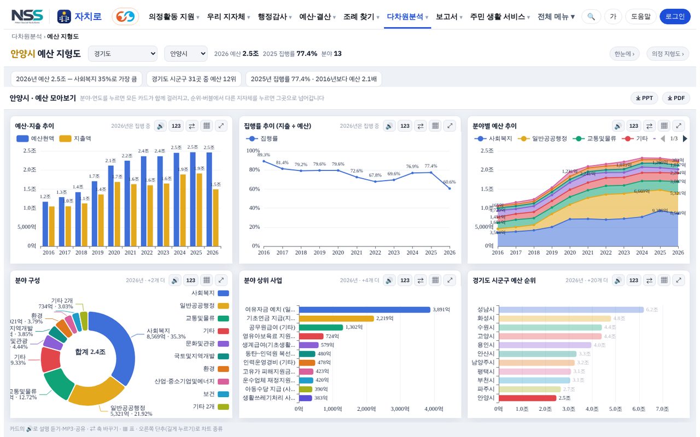Open table view of 경기도 시군구 예산 순위
The height and width of the screenshot is (437, 700).
663,280
